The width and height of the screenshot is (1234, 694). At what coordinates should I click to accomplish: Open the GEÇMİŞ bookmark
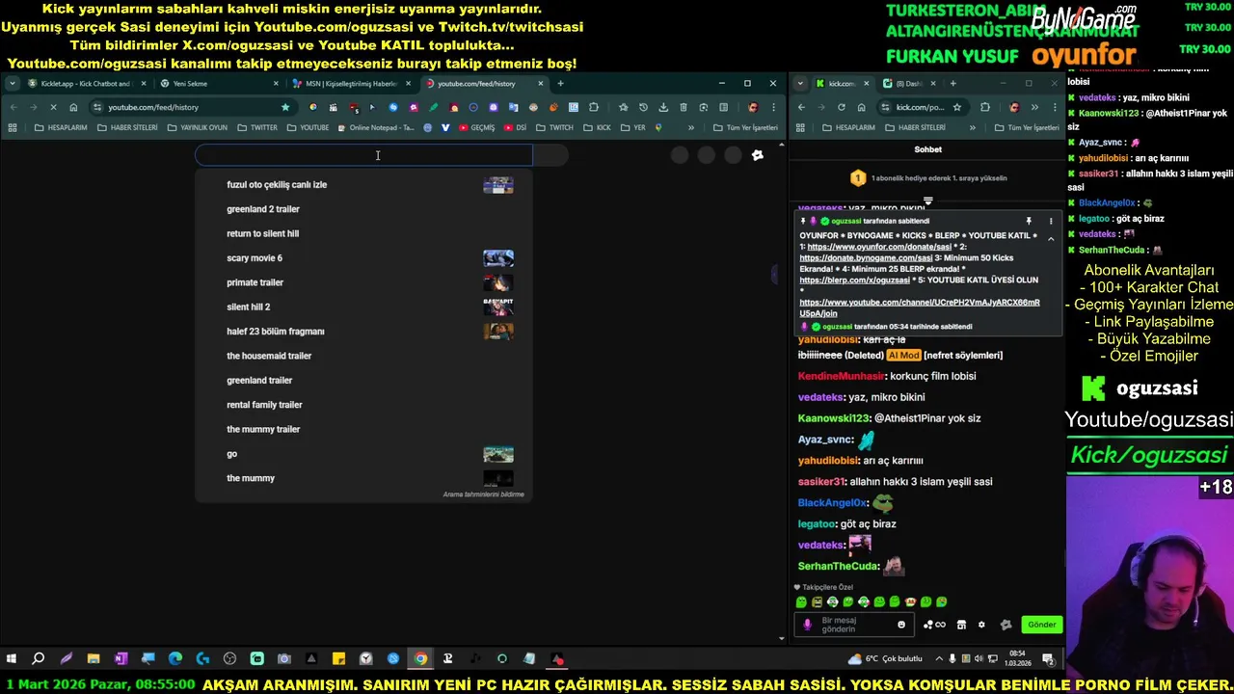pyautogui.click(x=476, y=127)
